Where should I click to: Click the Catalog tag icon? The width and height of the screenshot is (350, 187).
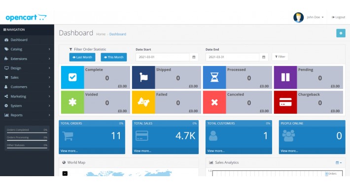[6, 49]
